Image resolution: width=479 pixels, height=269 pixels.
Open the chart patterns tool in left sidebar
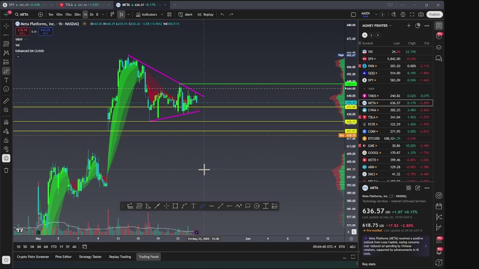click(x=6, y=53)
